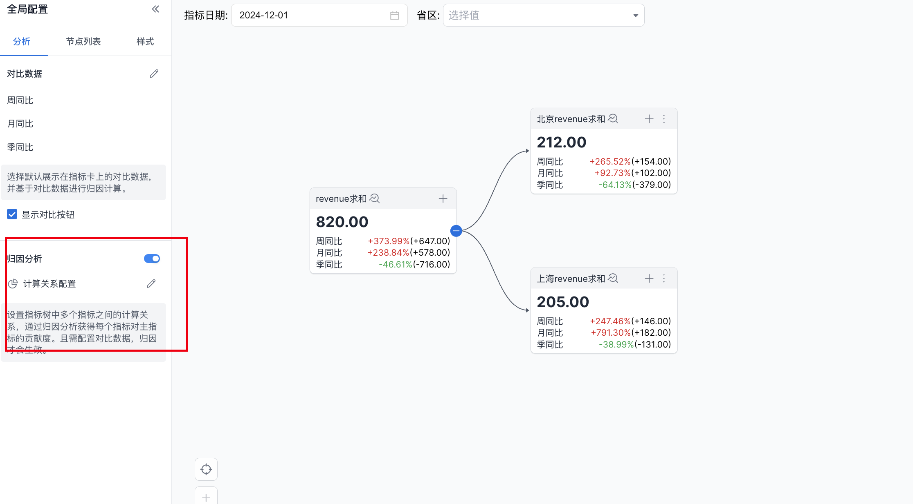Click zoom in plus button on canvas

coord(206,497)
